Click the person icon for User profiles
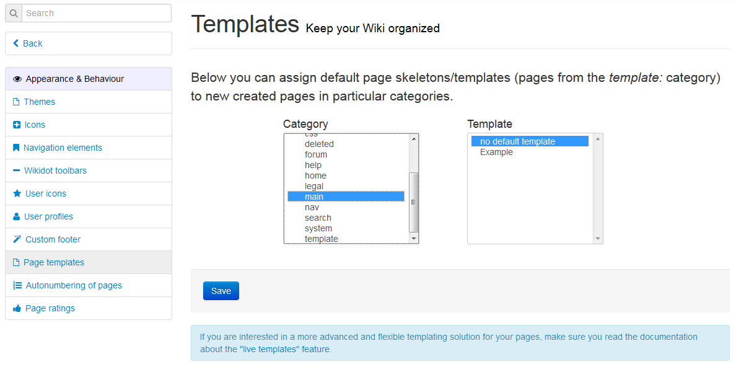 coord(17,217)
